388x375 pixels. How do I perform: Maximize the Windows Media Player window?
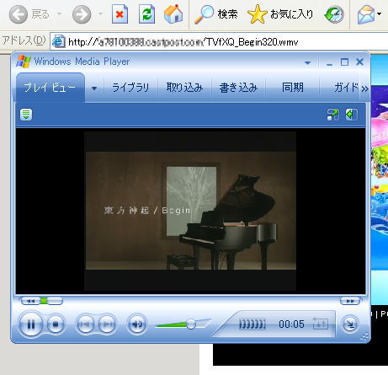coord(344,62)
